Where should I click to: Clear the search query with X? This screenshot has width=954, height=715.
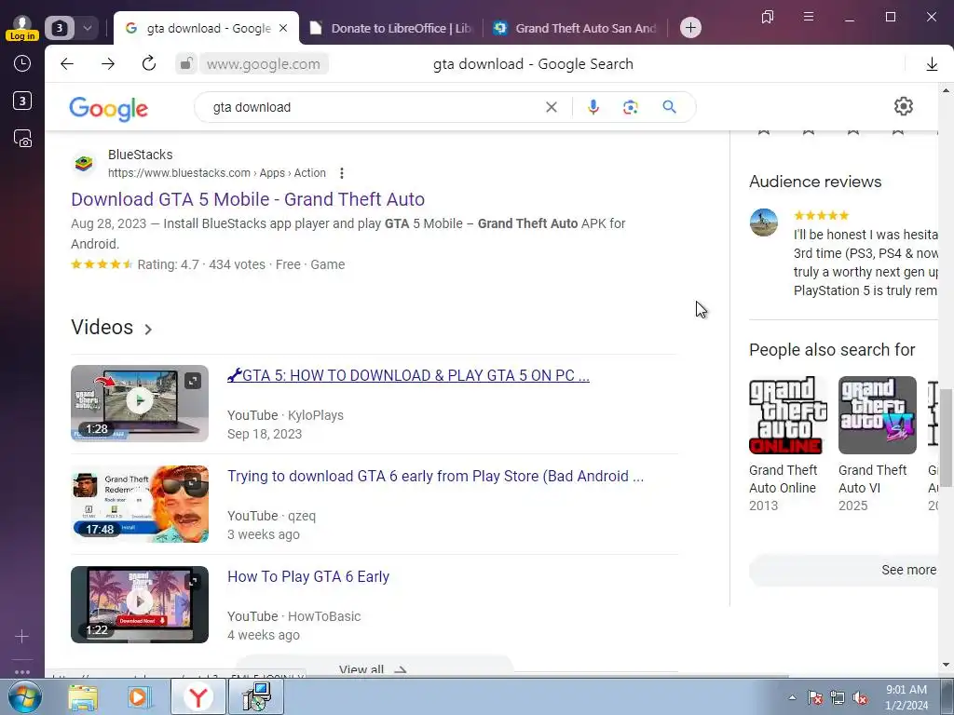click(552, 107)
